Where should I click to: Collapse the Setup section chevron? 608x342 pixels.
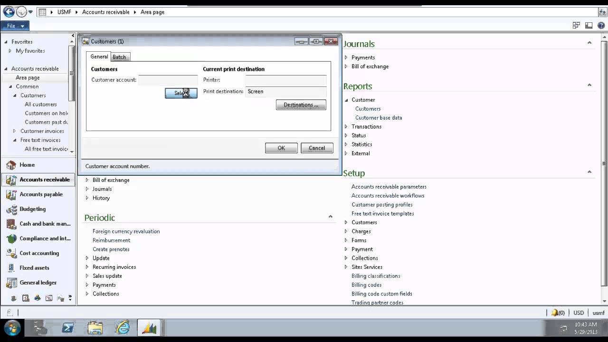(x=589, y=172)
